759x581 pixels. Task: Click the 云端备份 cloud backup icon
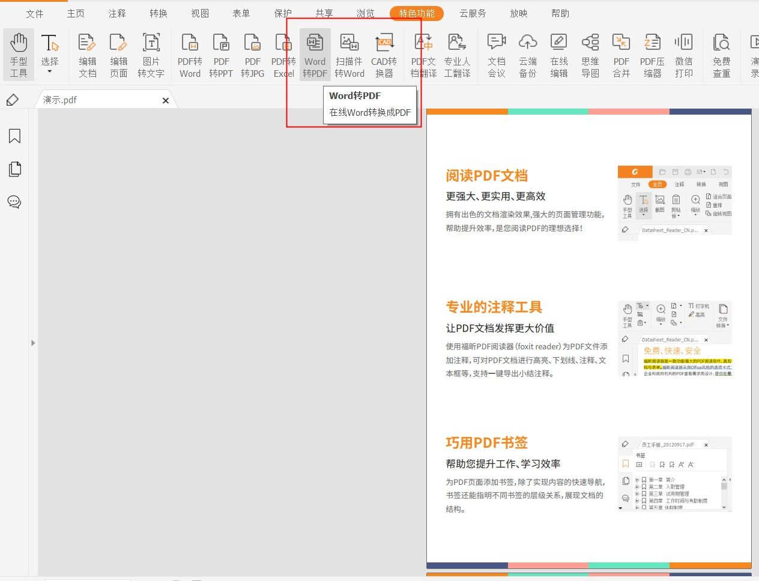click(527, 54)
